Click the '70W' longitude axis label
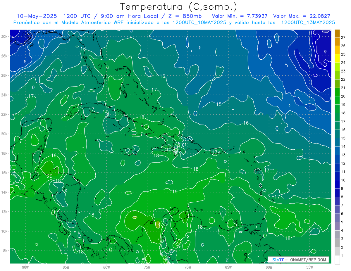The image size is (351, 271). tap(188, 267)
